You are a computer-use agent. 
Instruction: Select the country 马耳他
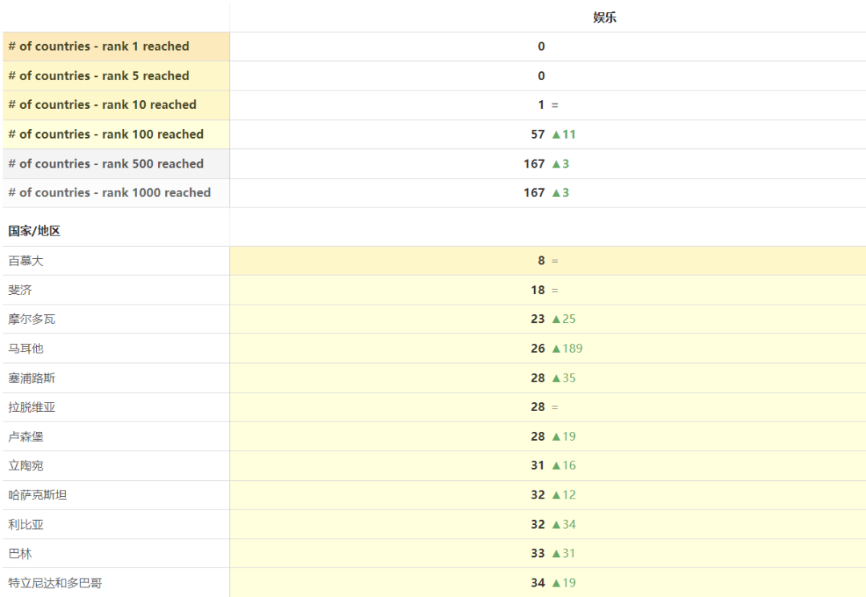point(26,348)
